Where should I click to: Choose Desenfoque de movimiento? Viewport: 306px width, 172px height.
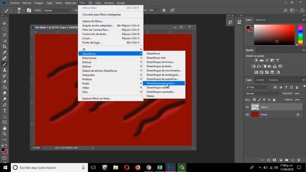[x=164, y=70]
